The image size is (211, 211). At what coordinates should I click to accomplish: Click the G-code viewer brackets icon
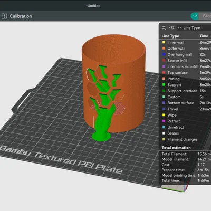pyautogui.click(x=171, y=28)
